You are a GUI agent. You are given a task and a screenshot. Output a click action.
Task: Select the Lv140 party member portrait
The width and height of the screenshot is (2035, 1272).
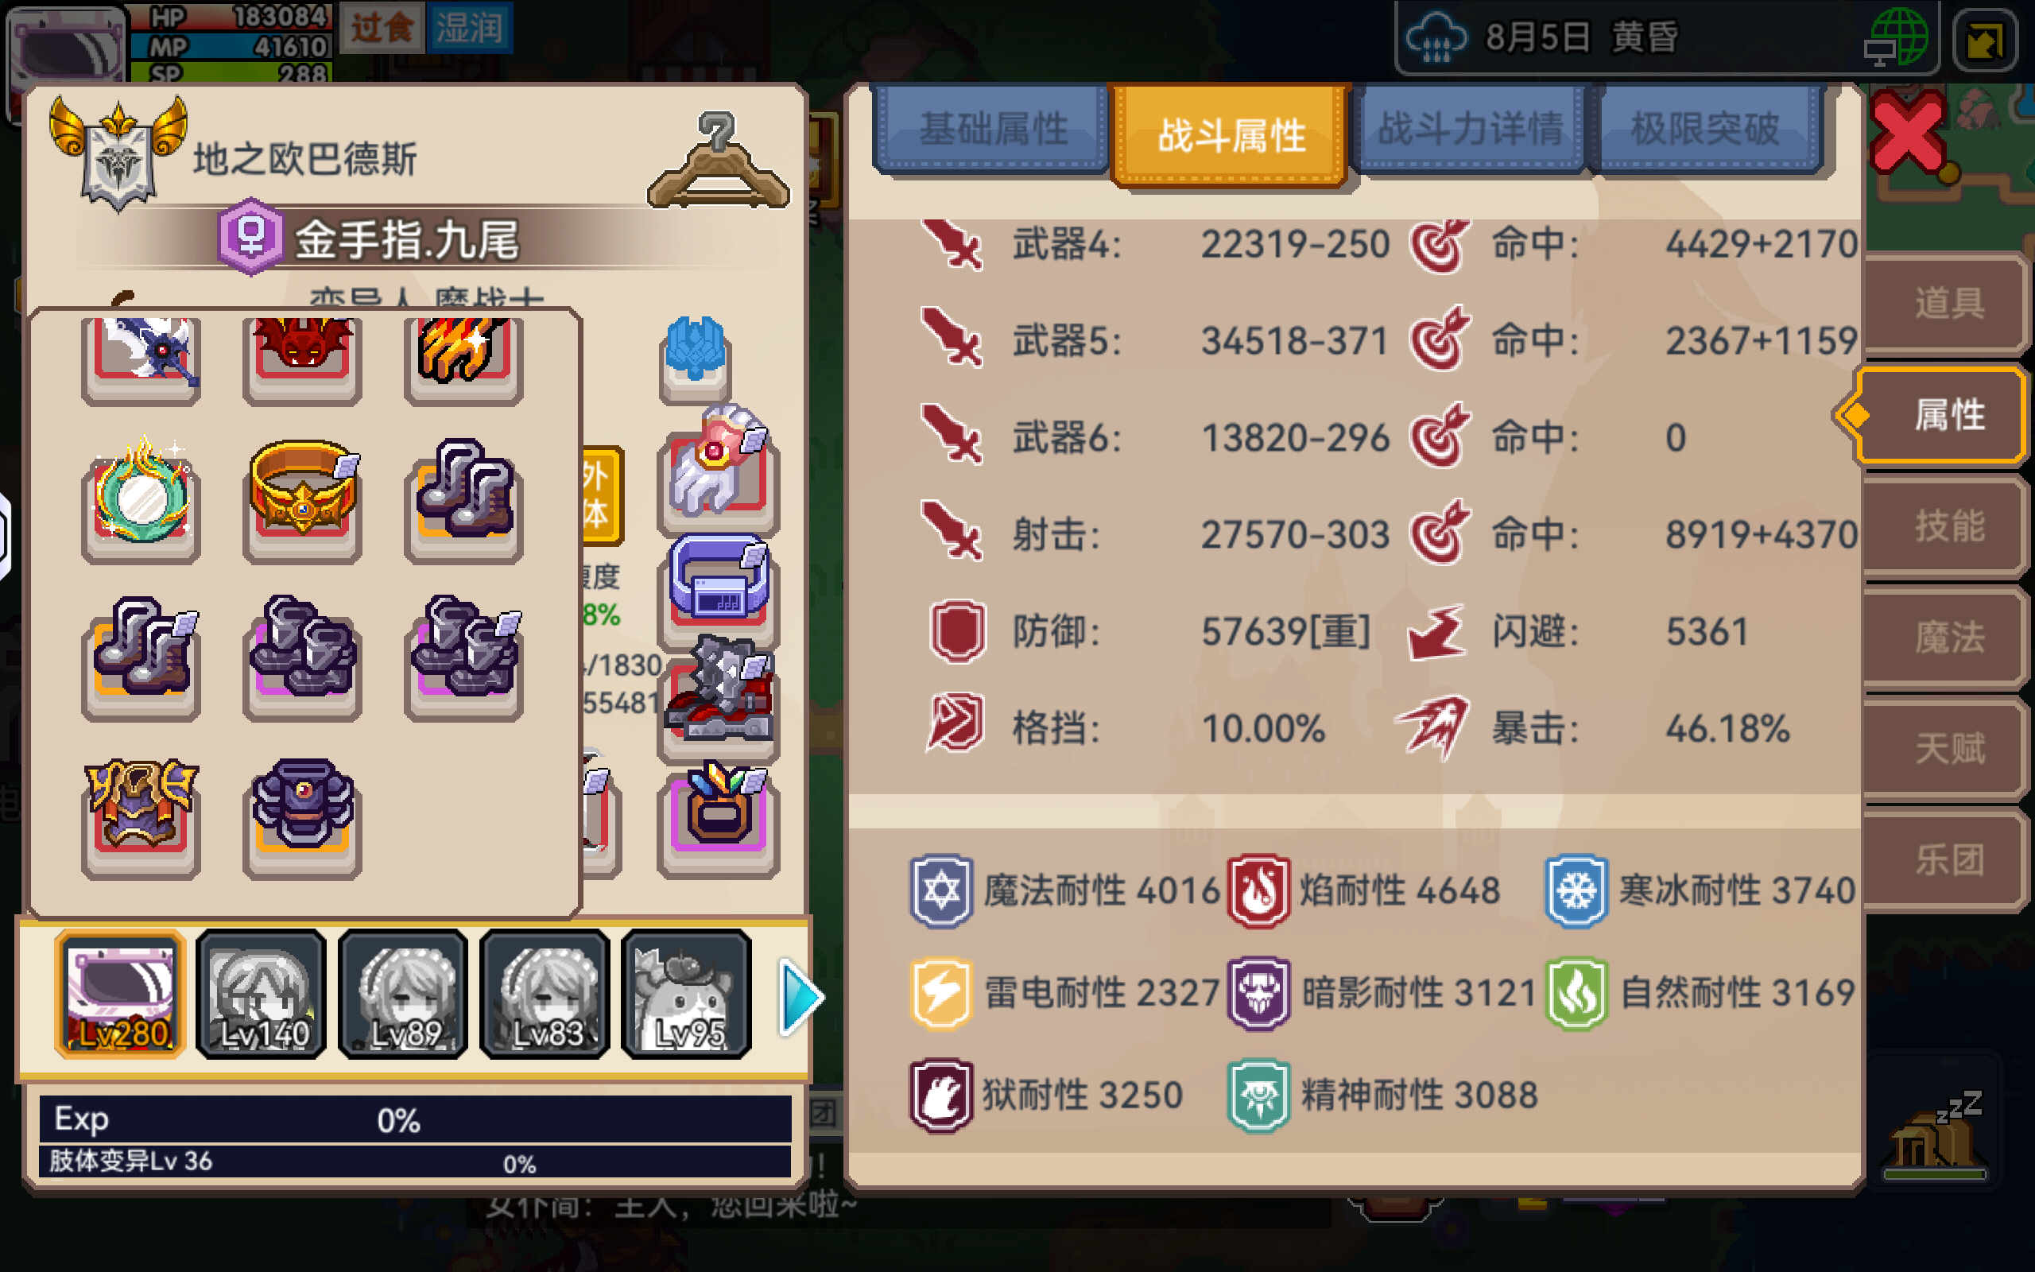(262, 995)
